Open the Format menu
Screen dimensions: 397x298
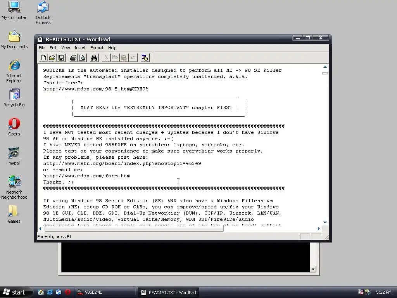click(97, 48)
